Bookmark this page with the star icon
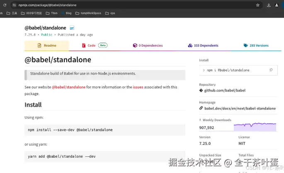284x173 pixels. pyautogui.click(x=258, y=5)
